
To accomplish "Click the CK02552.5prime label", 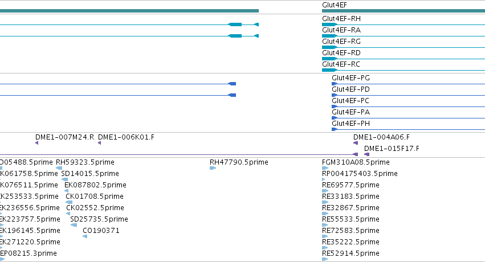I will click(x=95, y=208).
